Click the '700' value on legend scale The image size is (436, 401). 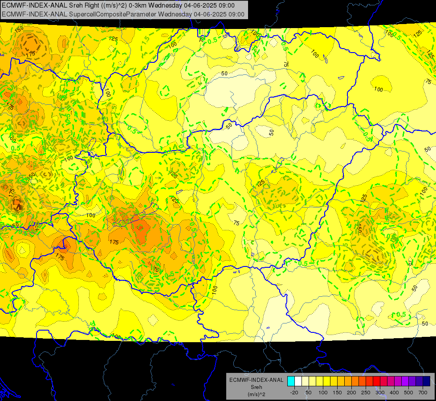click(423, 393)
